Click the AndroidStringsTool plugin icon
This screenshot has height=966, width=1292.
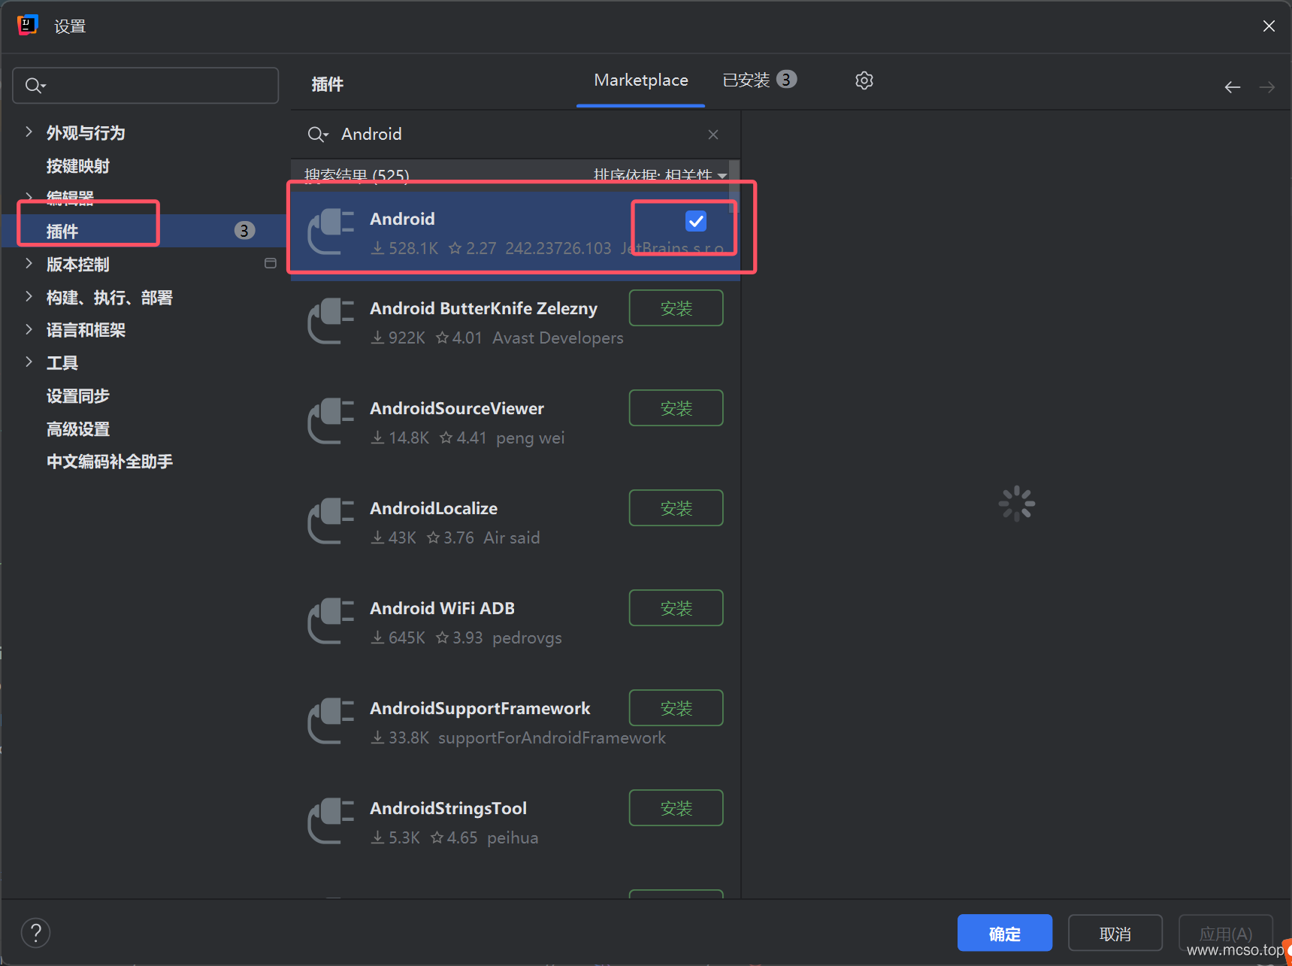[331, 822]
